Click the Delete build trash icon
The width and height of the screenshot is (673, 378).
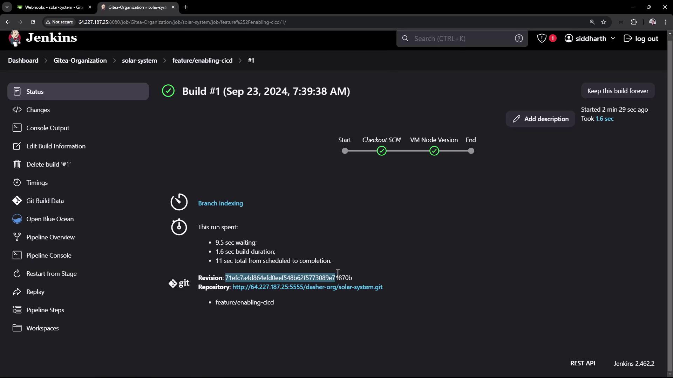coord(17,164)
